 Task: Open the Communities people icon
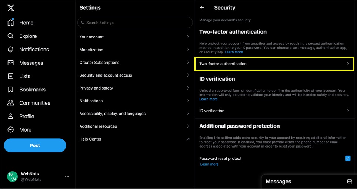tap(11, 103)
